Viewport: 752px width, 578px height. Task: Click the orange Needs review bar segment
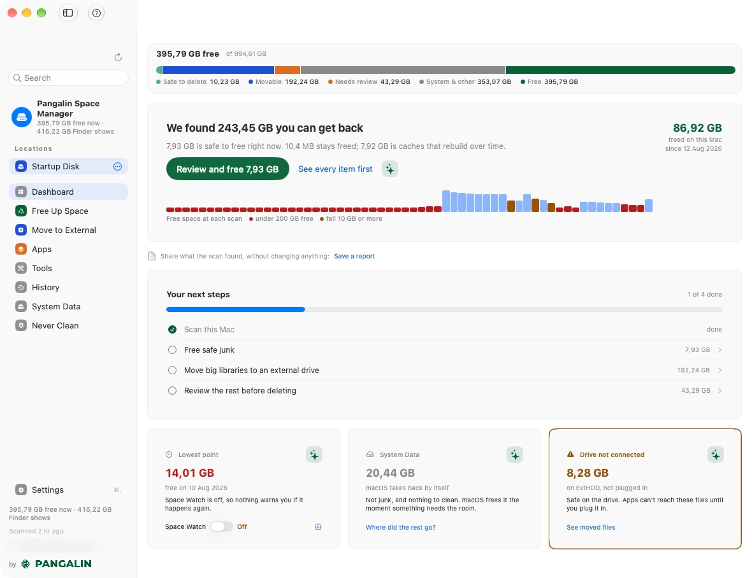287,70
